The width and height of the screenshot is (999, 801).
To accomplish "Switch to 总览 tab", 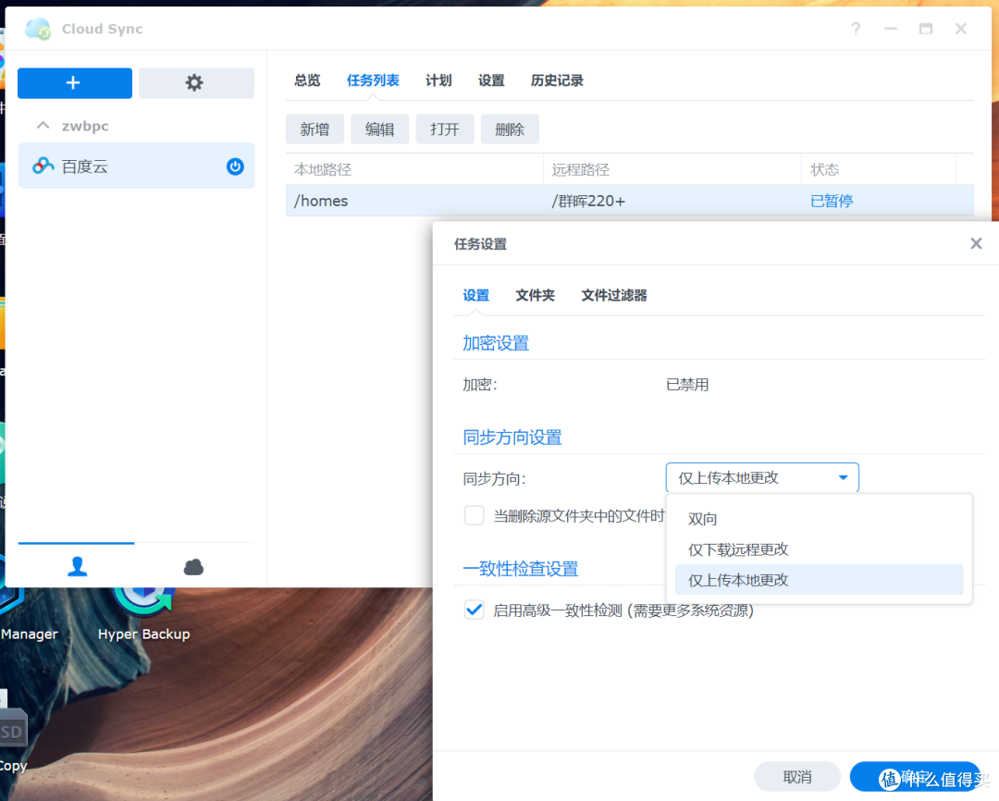I will point(307,80).
